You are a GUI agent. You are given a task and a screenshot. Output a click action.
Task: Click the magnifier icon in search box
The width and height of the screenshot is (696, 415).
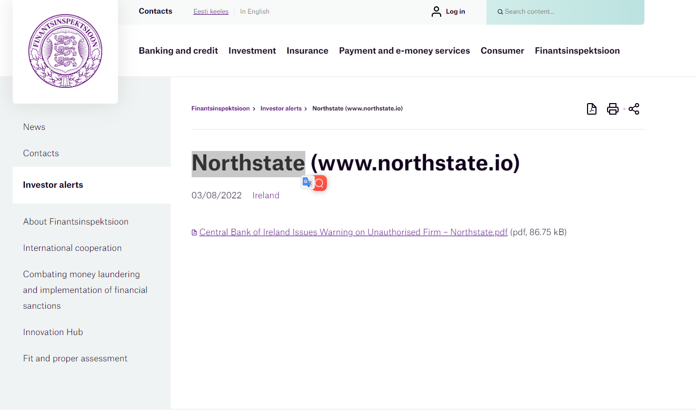[500, 12]
